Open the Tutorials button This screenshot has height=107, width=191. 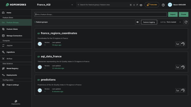(152, 5)
